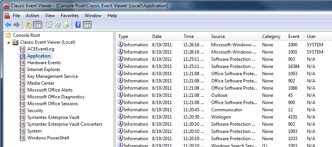Select the System log icon

coord(22,131)
